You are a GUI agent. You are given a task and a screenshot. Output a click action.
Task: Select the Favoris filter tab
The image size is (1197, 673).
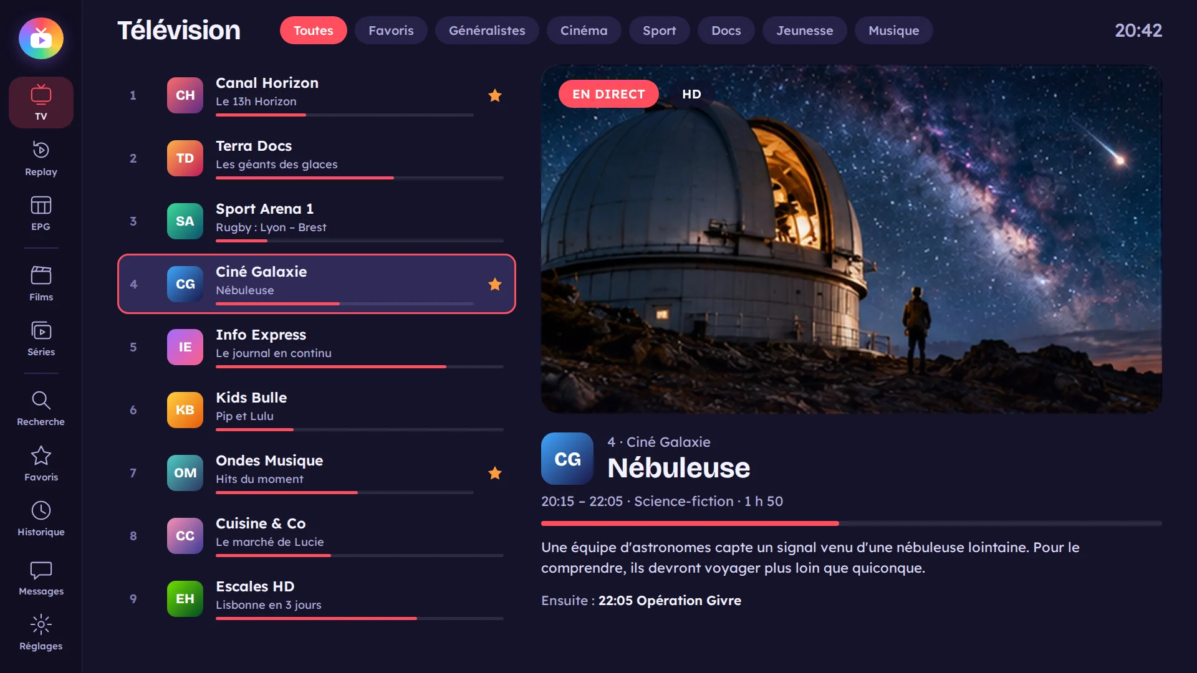(391, 31)
